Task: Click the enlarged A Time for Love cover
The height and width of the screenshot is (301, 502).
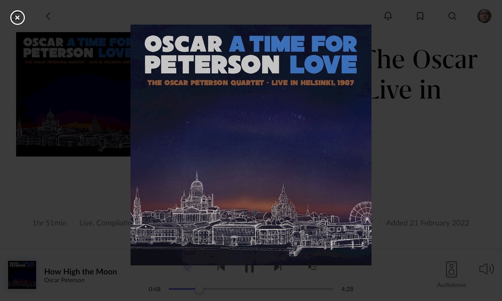Action: (x=251, y=145)
